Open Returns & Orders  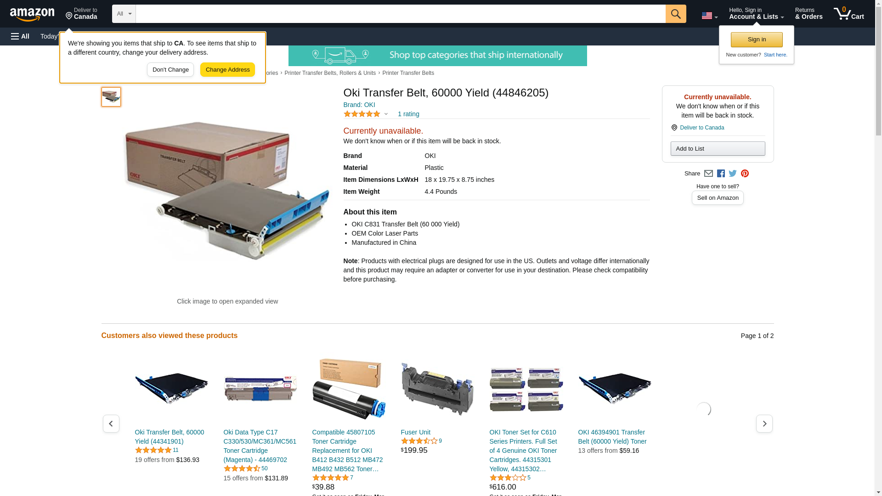point(808,14)
